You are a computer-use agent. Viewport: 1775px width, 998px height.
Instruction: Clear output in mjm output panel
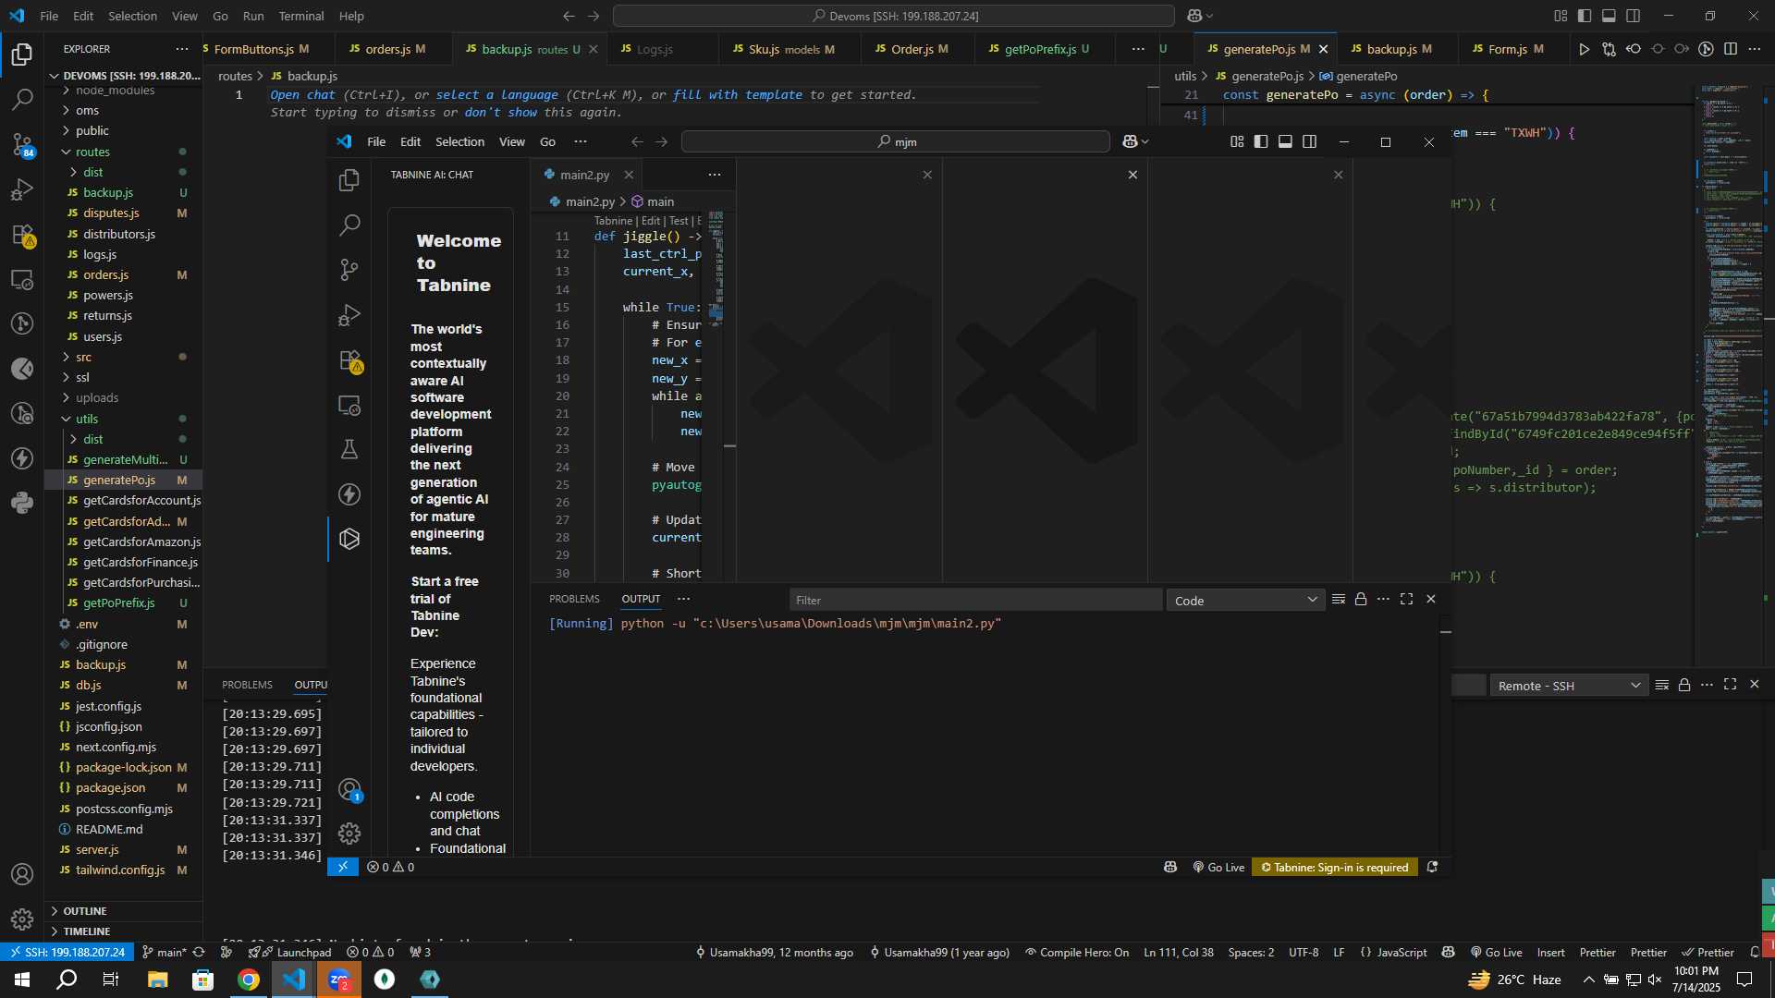1339,599
